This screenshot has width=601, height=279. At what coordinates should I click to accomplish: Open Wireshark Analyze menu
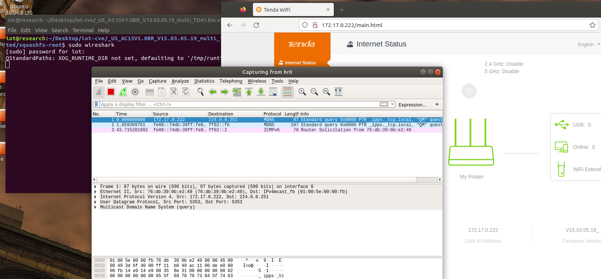coord(180,81)
